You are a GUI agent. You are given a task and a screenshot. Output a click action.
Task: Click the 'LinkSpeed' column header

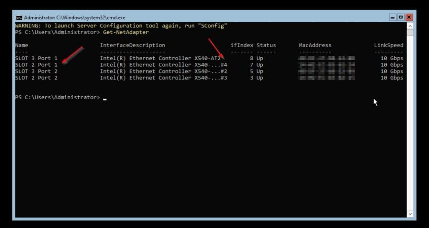(x=388, y=45)
